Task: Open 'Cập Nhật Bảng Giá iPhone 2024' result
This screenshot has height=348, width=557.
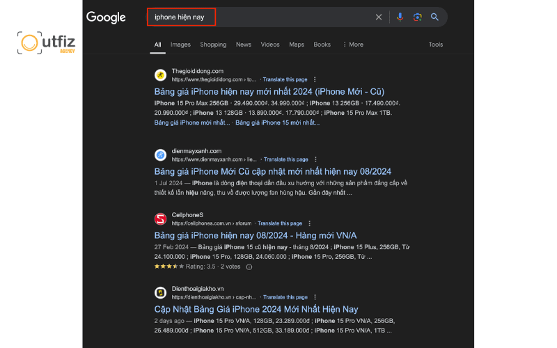Action: click(x=256, y=309)
